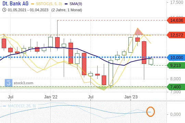Select the blue 10,000 price level tag
185x123 pixels.
176,57
